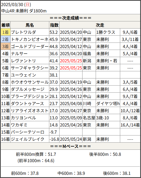The height and width of the screenshot is (178, 141).
Task: Click the orange 3着 rank cell
Action: coord(6,46)
